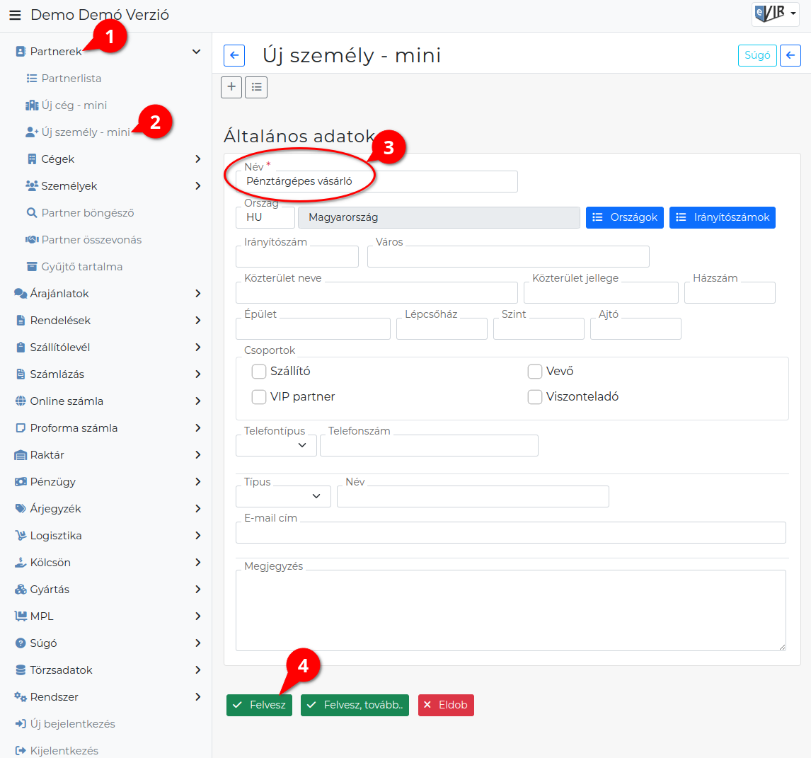The height and width of the screenshot is (758, 811).
Task: Click the Logisztika dolly icon
Action: click(21, 536)
